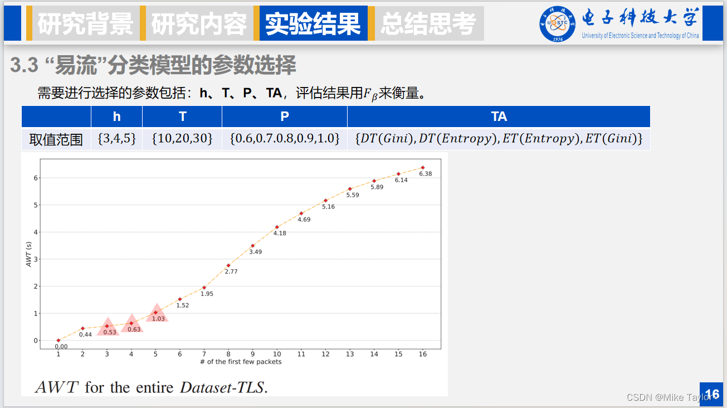Click the data label 1.52
The width and height of the screenshot is (727, 408).
183,305
